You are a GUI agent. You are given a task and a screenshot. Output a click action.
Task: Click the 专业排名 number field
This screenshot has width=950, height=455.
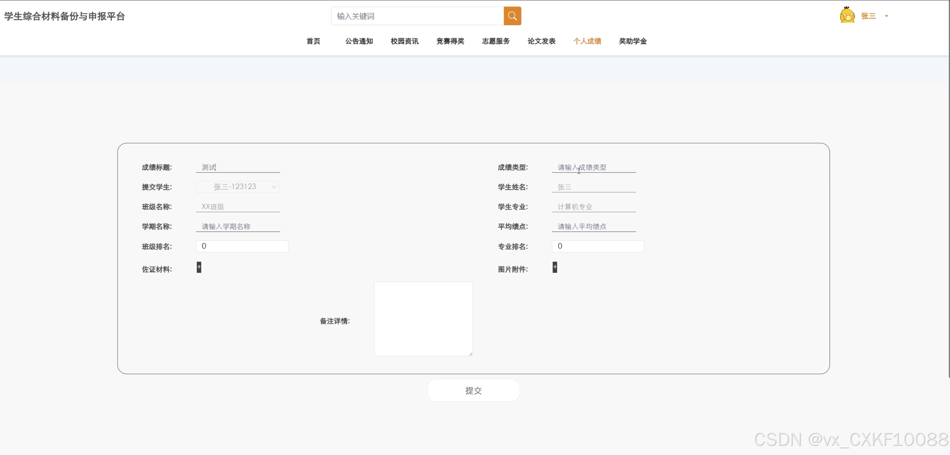[598, 246]
